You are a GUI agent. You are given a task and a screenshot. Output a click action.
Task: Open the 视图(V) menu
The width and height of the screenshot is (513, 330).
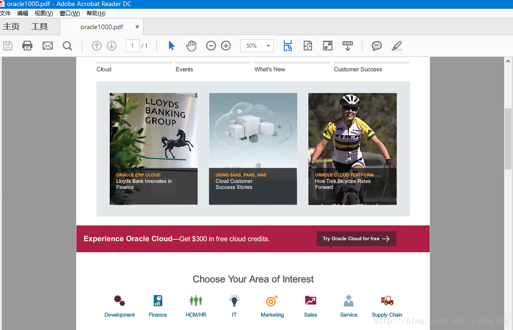[44, 13]
